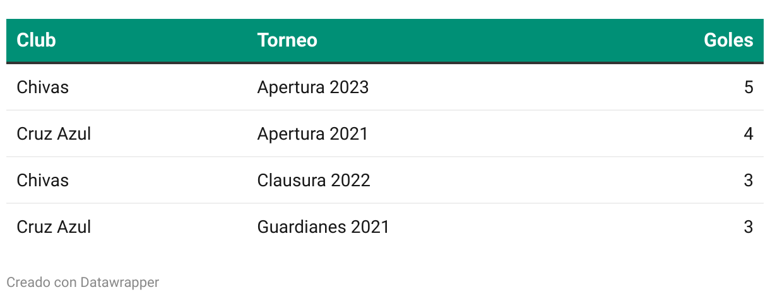Click the Club column header
This screenshot has width=770, height=297.
[36, 40]
